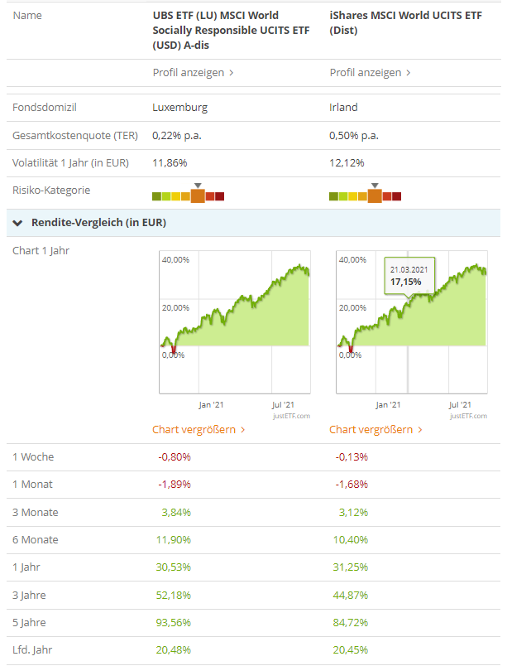Click the iShares ETF risk category color scale
Viewport: 507px width, 666px height.
coord(365,196)
